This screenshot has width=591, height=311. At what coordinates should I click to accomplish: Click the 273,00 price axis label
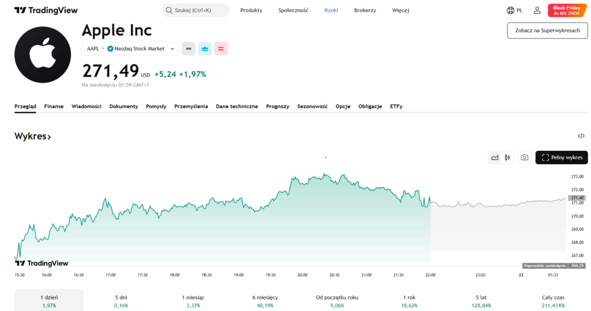[x=577, y=176]
